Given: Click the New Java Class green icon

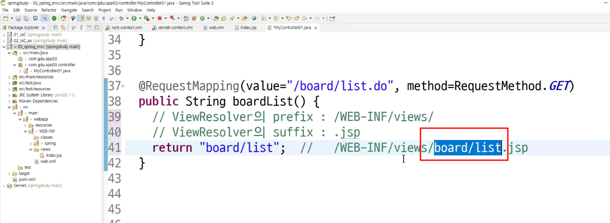Looking at the screenshot, I should click(x=202, y=18).
